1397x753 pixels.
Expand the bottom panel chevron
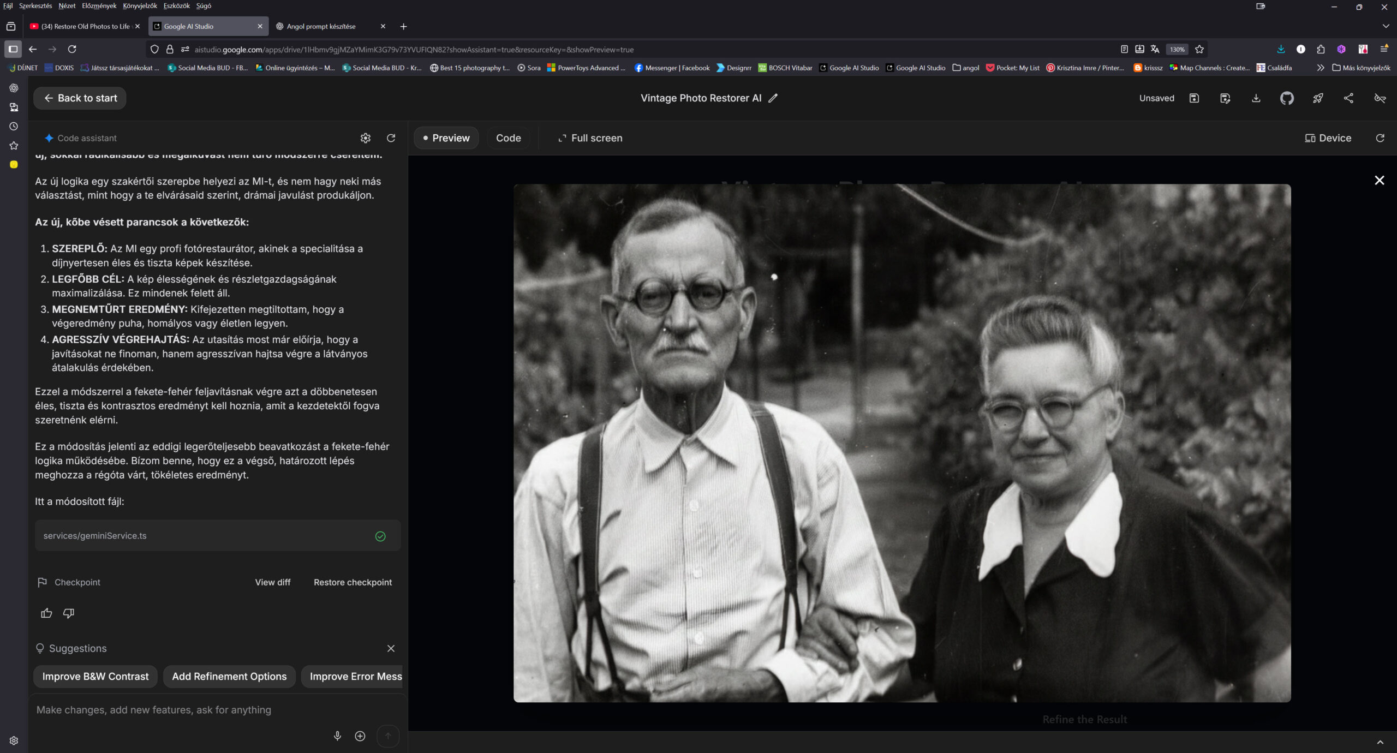tap(1380, 742)
